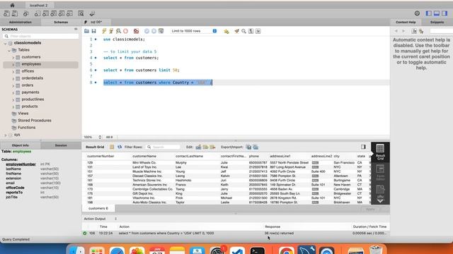Toggle the left sidebar visibility
453x254 pixels.
click(x=429, y=13)
